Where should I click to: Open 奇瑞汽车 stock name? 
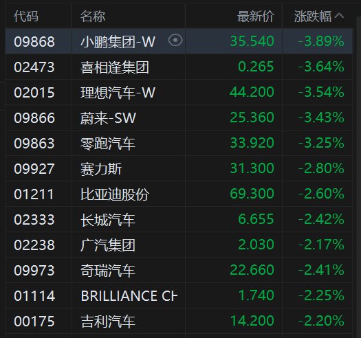[108, 271]
